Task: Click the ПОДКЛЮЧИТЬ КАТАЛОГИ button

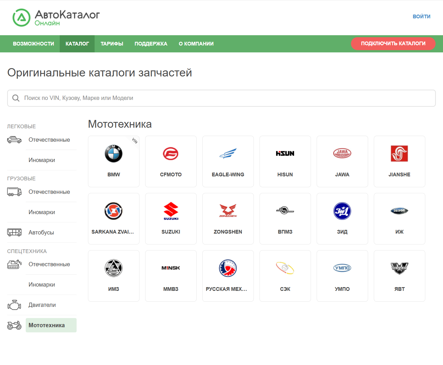Action: click(393, 44)
